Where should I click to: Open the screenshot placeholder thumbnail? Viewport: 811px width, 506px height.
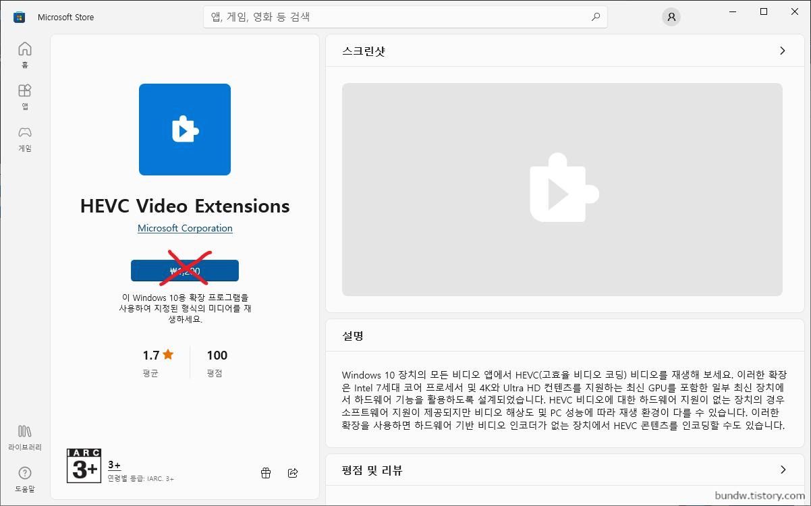(x=562, y=190)
